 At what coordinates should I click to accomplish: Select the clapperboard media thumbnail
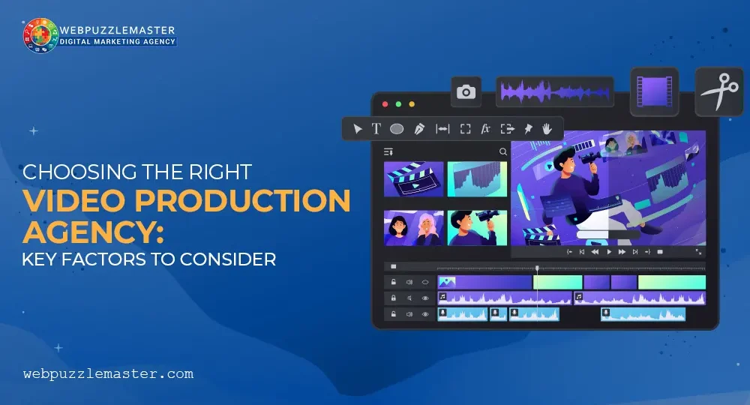413,179
